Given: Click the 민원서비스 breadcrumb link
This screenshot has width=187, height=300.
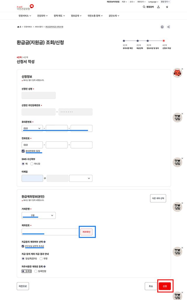Looking at the screenshot, I should 28,27.
